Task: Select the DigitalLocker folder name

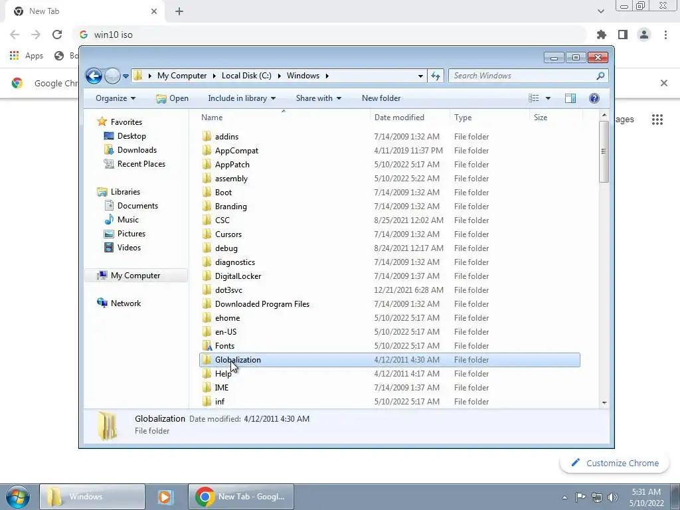Action: coord(238,276)
